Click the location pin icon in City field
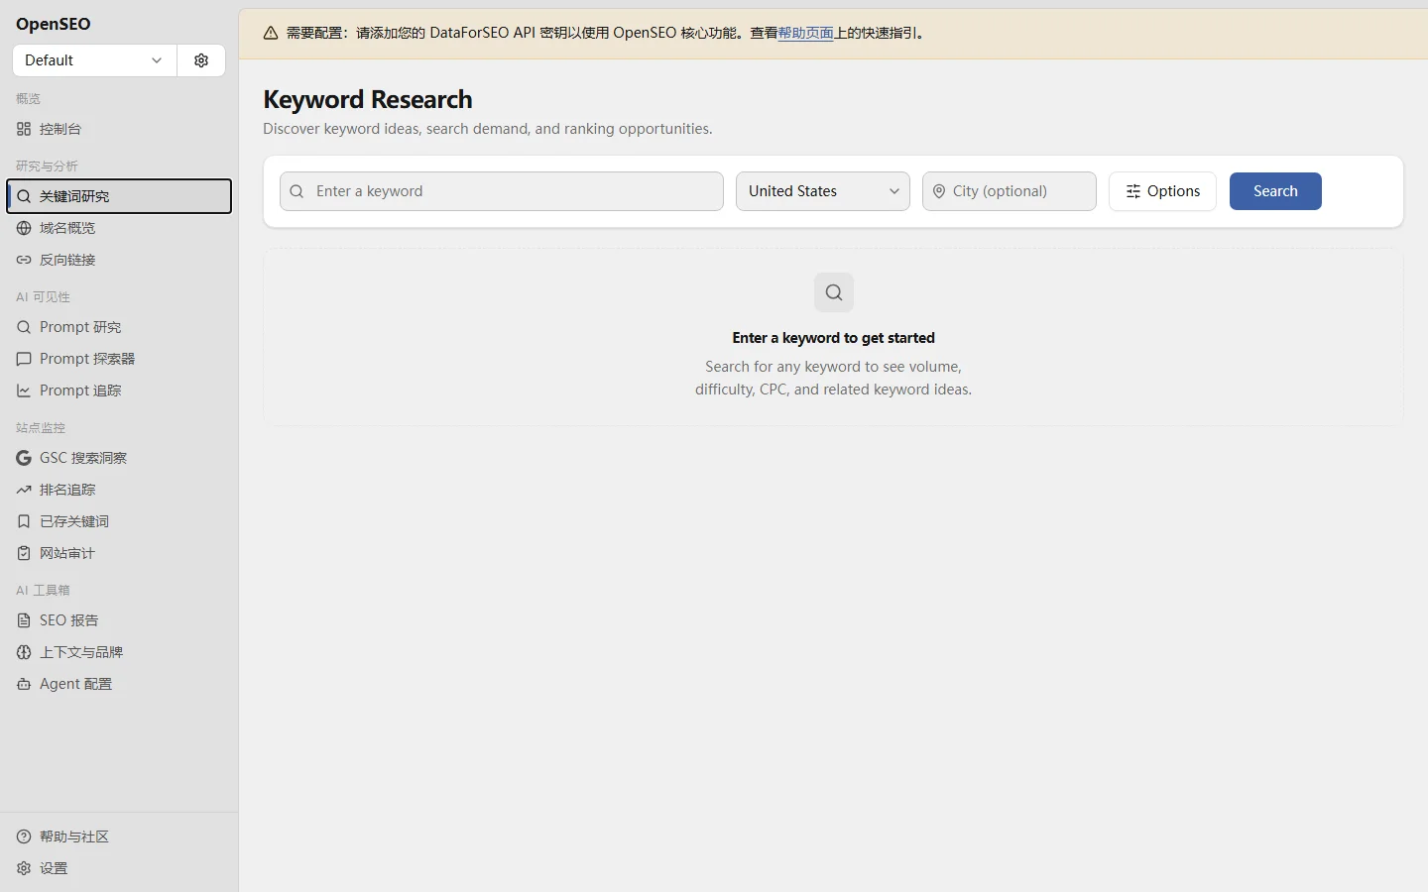The image size is (1428, 892). pos(939,191)
